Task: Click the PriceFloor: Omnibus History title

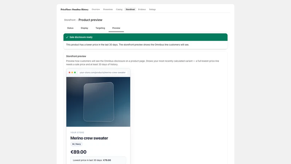Action: pyautogui.click(x=75, y=9)
